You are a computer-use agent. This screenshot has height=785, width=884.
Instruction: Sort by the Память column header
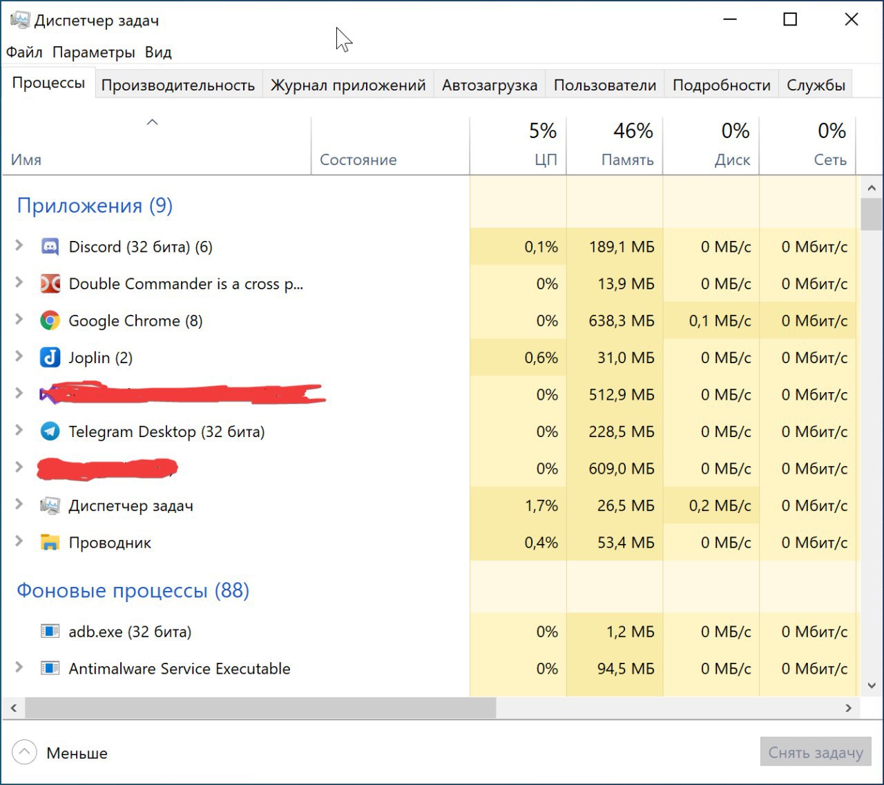(615, 146)
